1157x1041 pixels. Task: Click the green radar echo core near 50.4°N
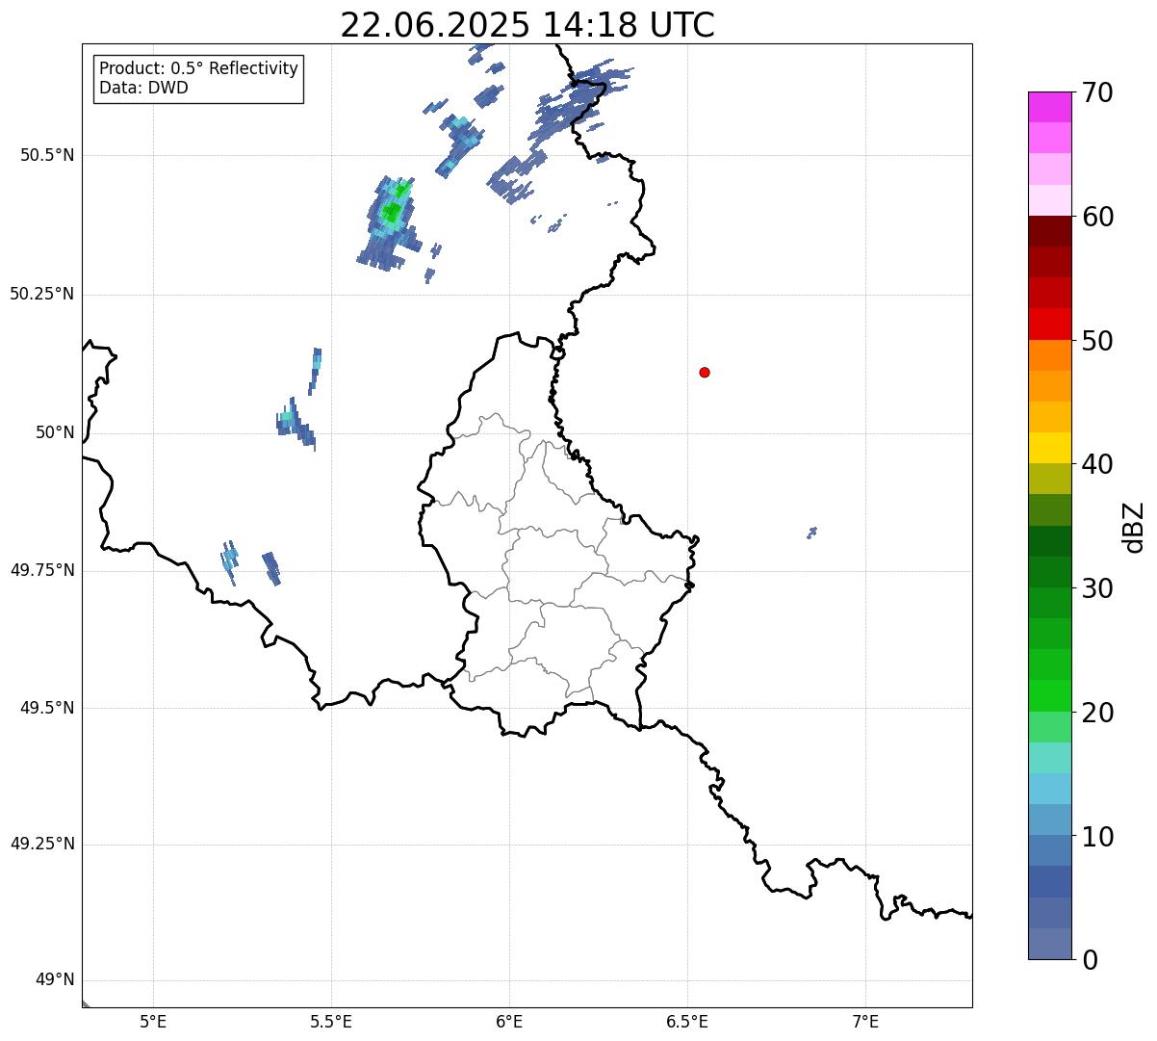pos(392,211)
